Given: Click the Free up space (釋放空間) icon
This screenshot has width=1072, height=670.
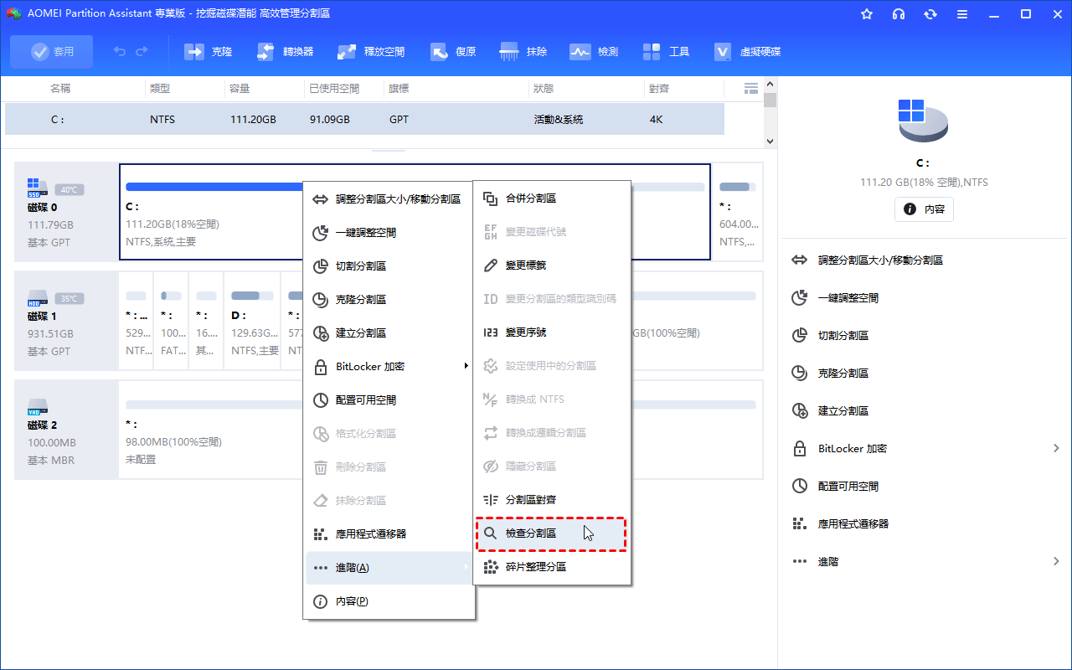Looking at the screenshot, I should (x=347, y=52).
